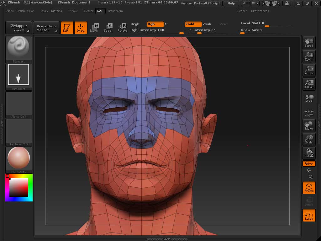Toggle the Mrgb paint mode
The width and height of the screenshot is (321, 241).
[x=135, y=24]
